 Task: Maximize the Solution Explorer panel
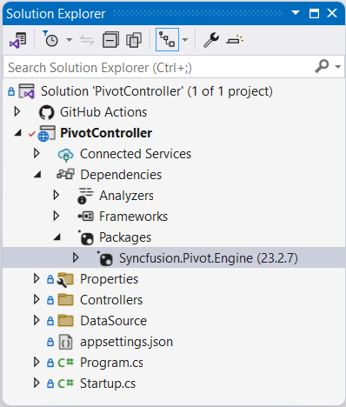pos(314,13)
